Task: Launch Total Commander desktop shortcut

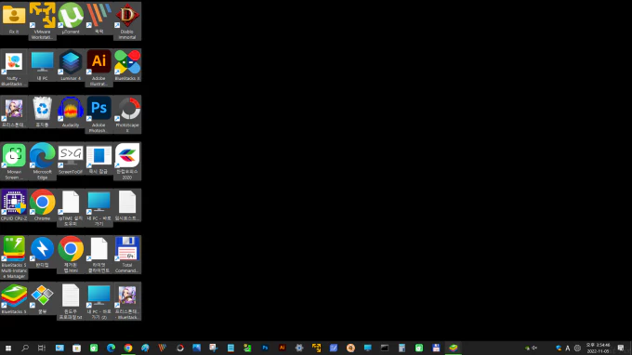Action: coord(127,255)
